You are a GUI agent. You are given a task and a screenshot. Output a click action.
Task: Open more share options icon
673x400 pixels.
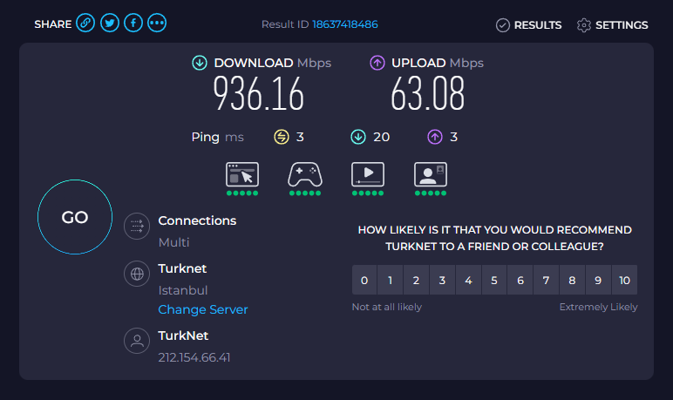click(157, 24)
